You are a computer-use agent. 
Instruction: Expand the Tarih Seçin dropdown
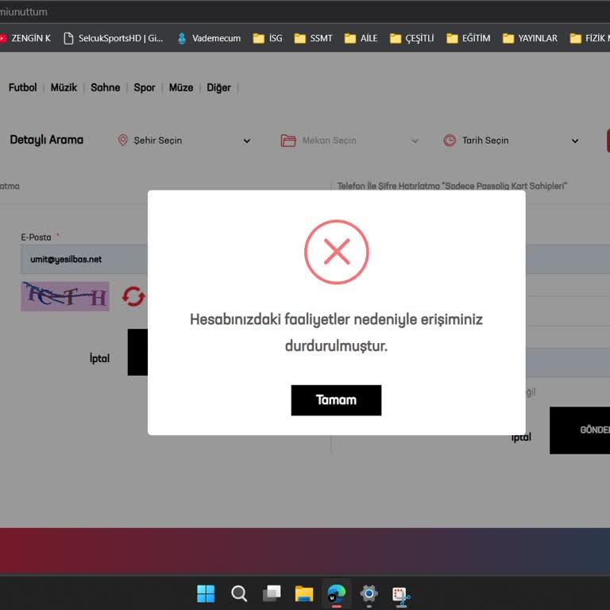pyautogui.click(x=512, y=141)
